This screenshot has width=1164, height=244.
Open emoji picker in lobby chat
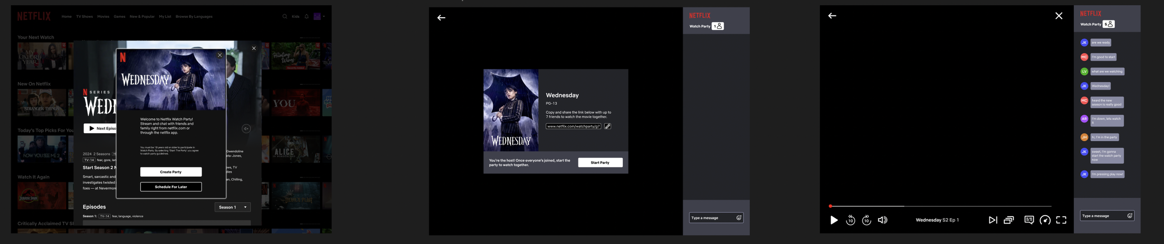[x=738, y=218]
